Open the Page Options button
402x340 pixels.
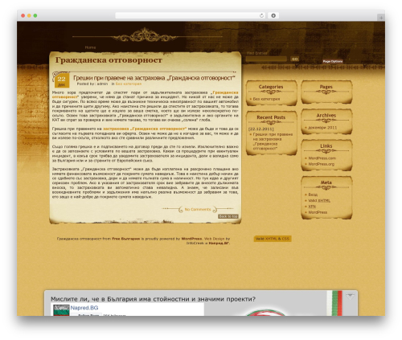(x=333, y=61)
